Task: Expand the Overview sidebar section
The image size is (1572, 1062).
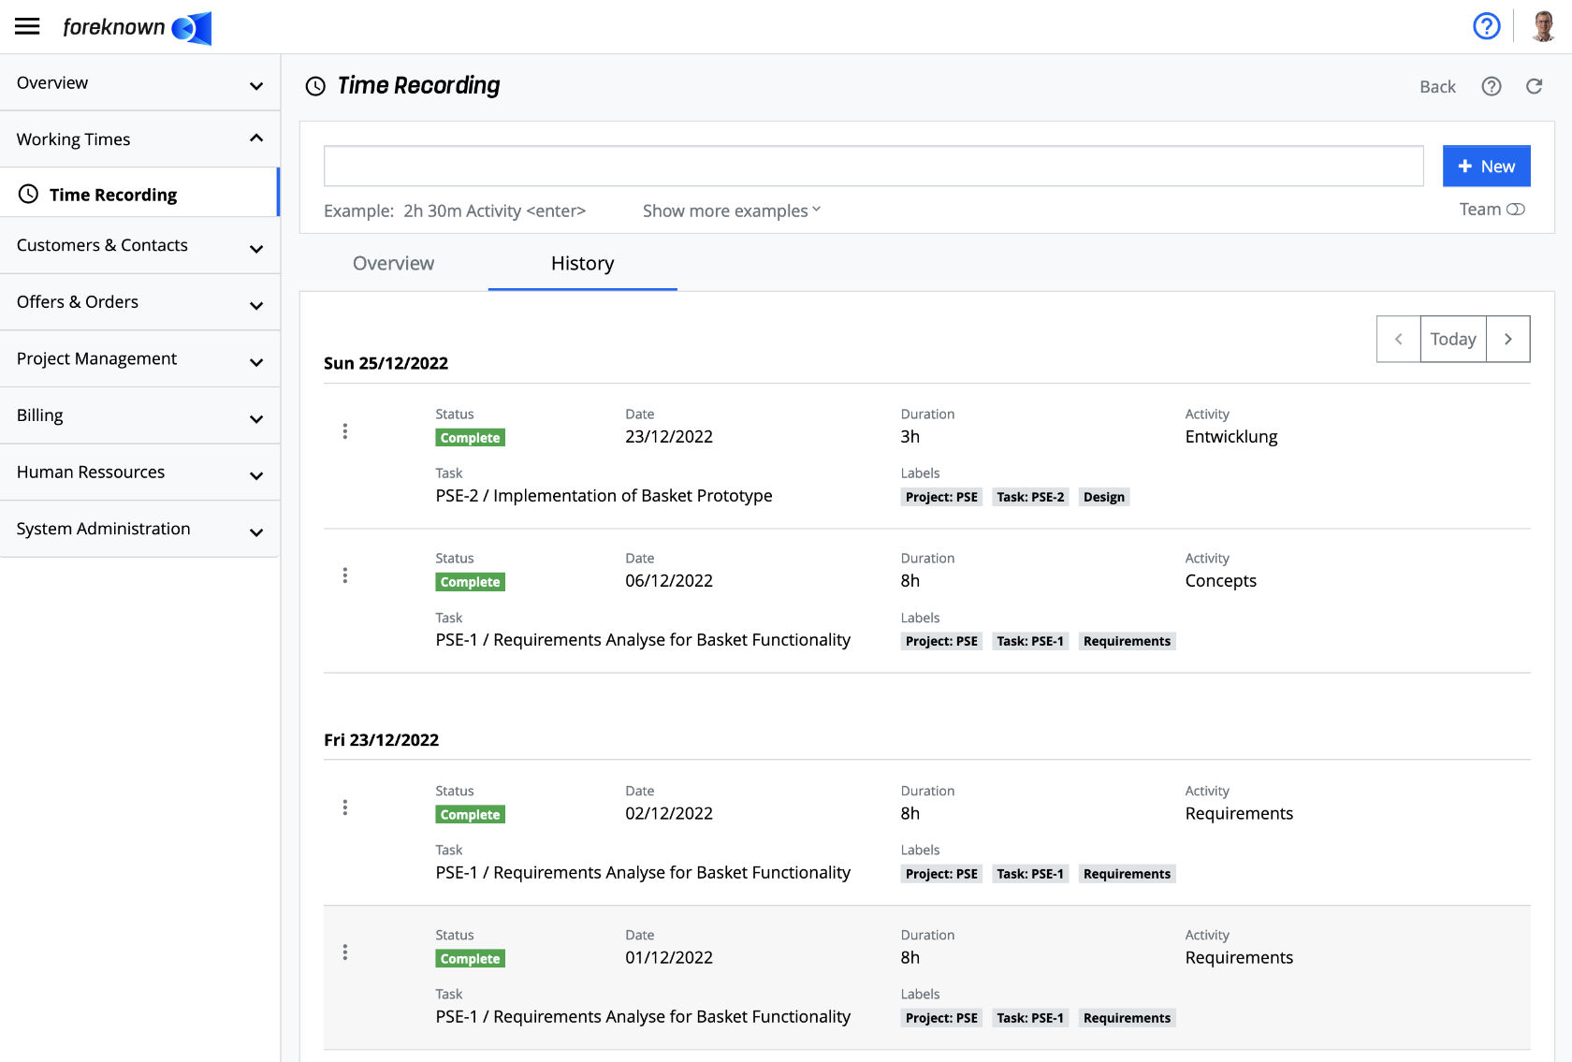Action: (140, 82)
